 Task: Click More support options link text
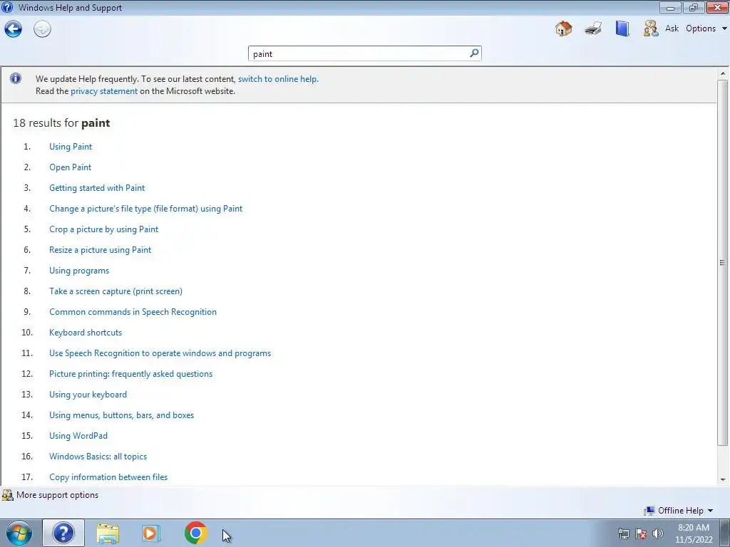pos(57,495)
